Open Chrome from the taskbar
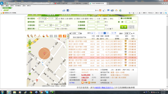The width and height of the screenshot is (168, 94). [31, 92]
